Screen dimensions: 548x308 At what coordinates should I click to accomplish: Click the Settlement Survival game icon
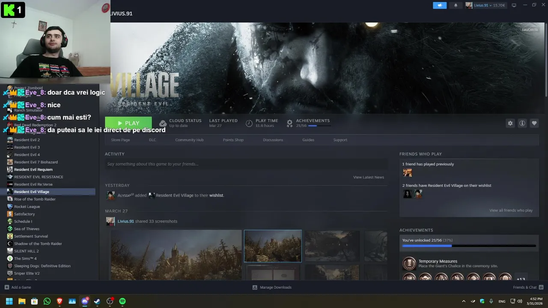(x=10, y=236)
